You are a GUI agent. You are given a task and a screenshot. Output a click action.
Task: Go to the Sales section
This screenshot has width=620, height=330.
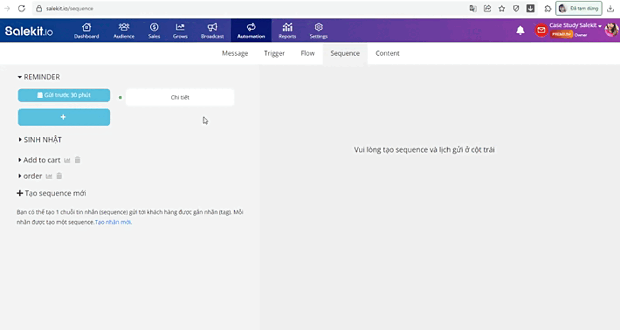[x=154, y=31]
